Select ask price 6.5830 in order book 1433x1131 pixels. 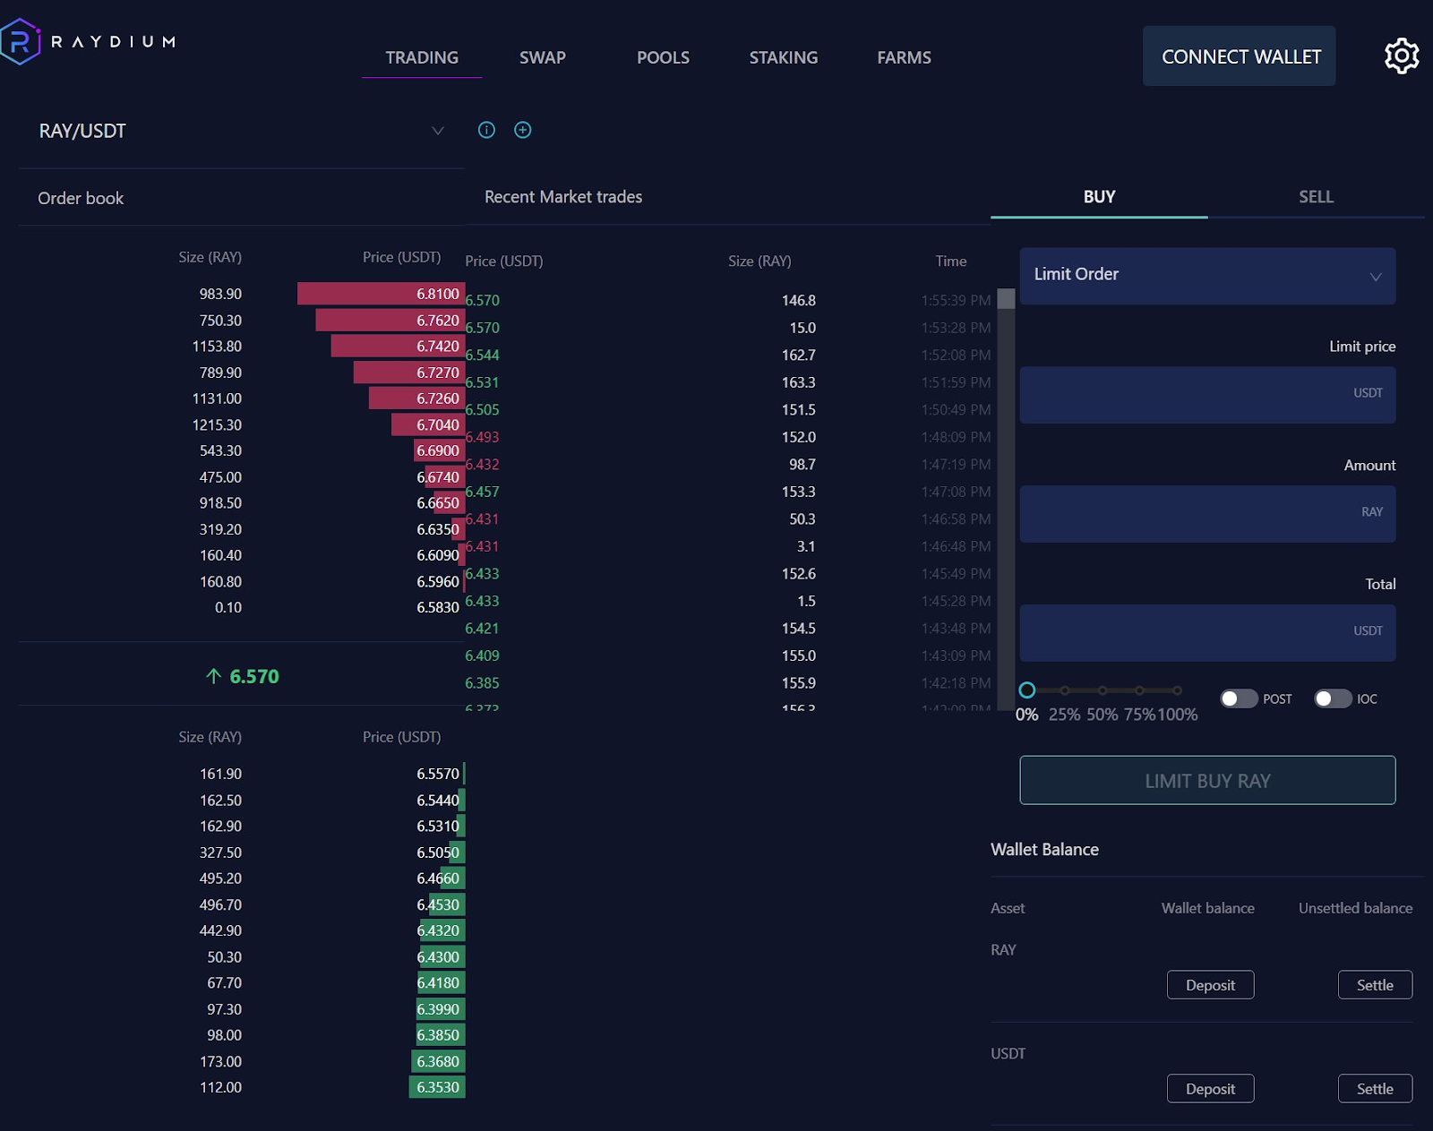(437, 607)
